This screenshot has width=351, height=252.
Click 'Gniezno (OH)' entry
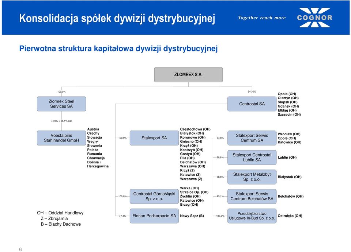[x=191, y=141]
